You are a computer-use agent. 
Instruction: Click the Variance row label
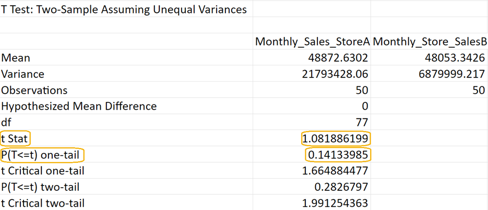tap(23, 74)
